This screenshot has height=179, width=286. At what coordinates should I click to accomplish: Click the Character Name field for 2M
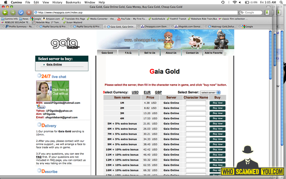click(196, 108)
